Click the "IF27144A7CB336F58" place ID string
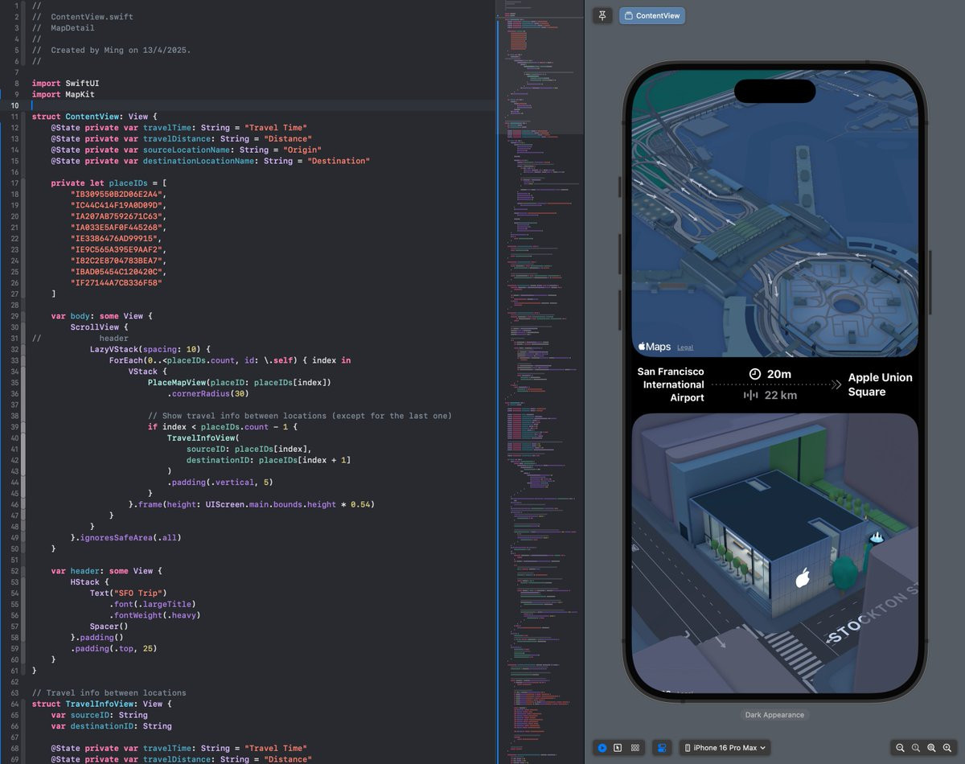Screen dimensions: 965x764 pyautogui.click(x=116, y=283)
